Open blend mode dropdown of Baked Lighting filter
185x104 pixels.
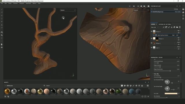tap(174, 35)
